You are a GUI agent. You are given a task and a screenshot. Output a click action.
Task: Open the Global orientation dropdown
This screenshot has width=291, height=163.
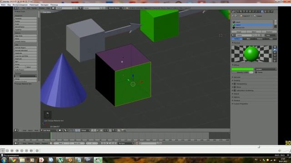coord(85,130)
